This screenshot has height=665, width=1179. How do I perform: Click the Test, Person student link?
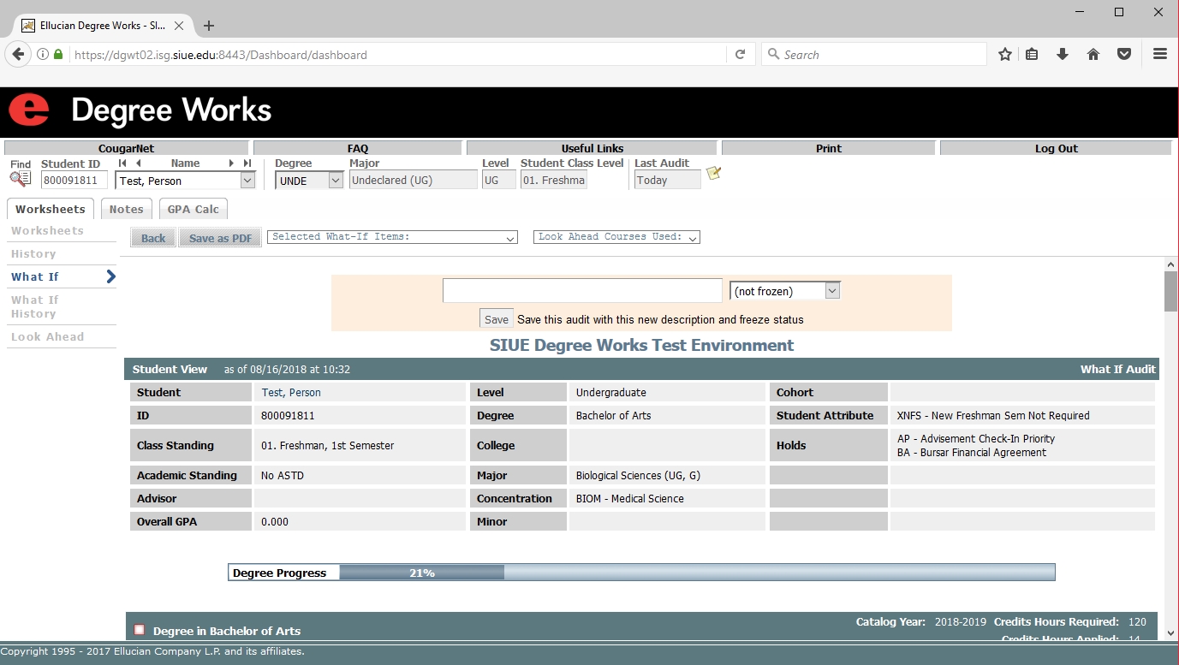pos(291,393)
